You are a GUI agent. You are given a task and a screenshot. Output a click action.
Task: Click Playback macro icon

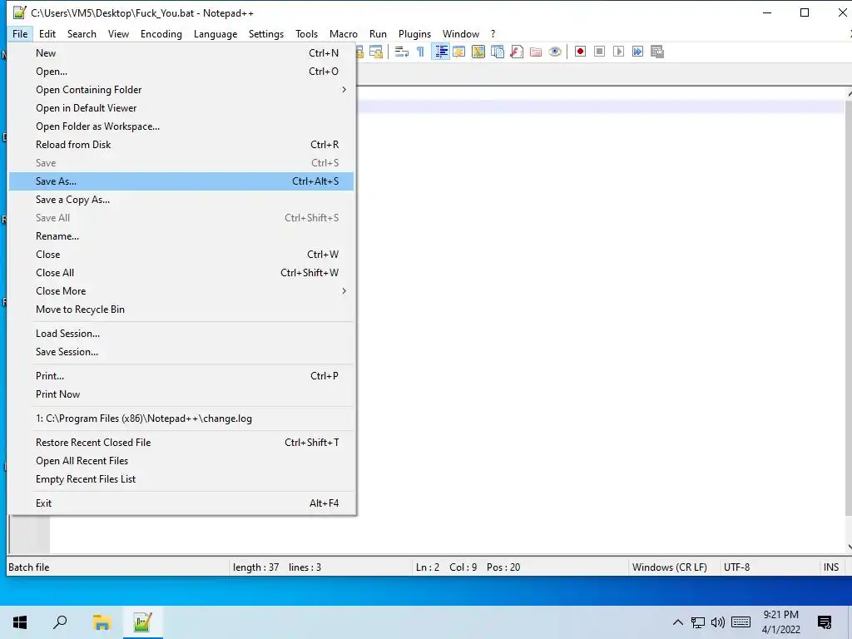pyautogui.click(x=618, y=52)
